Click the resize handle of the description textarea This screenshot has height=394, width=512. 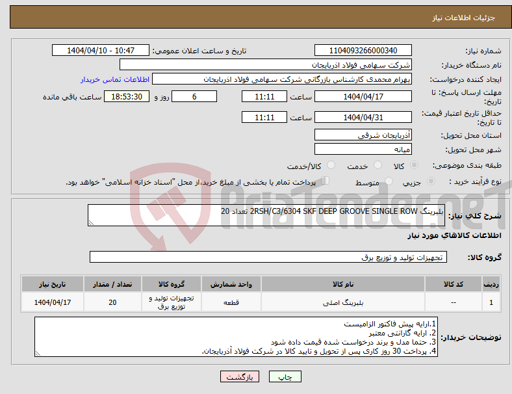(x=91, y=223)
